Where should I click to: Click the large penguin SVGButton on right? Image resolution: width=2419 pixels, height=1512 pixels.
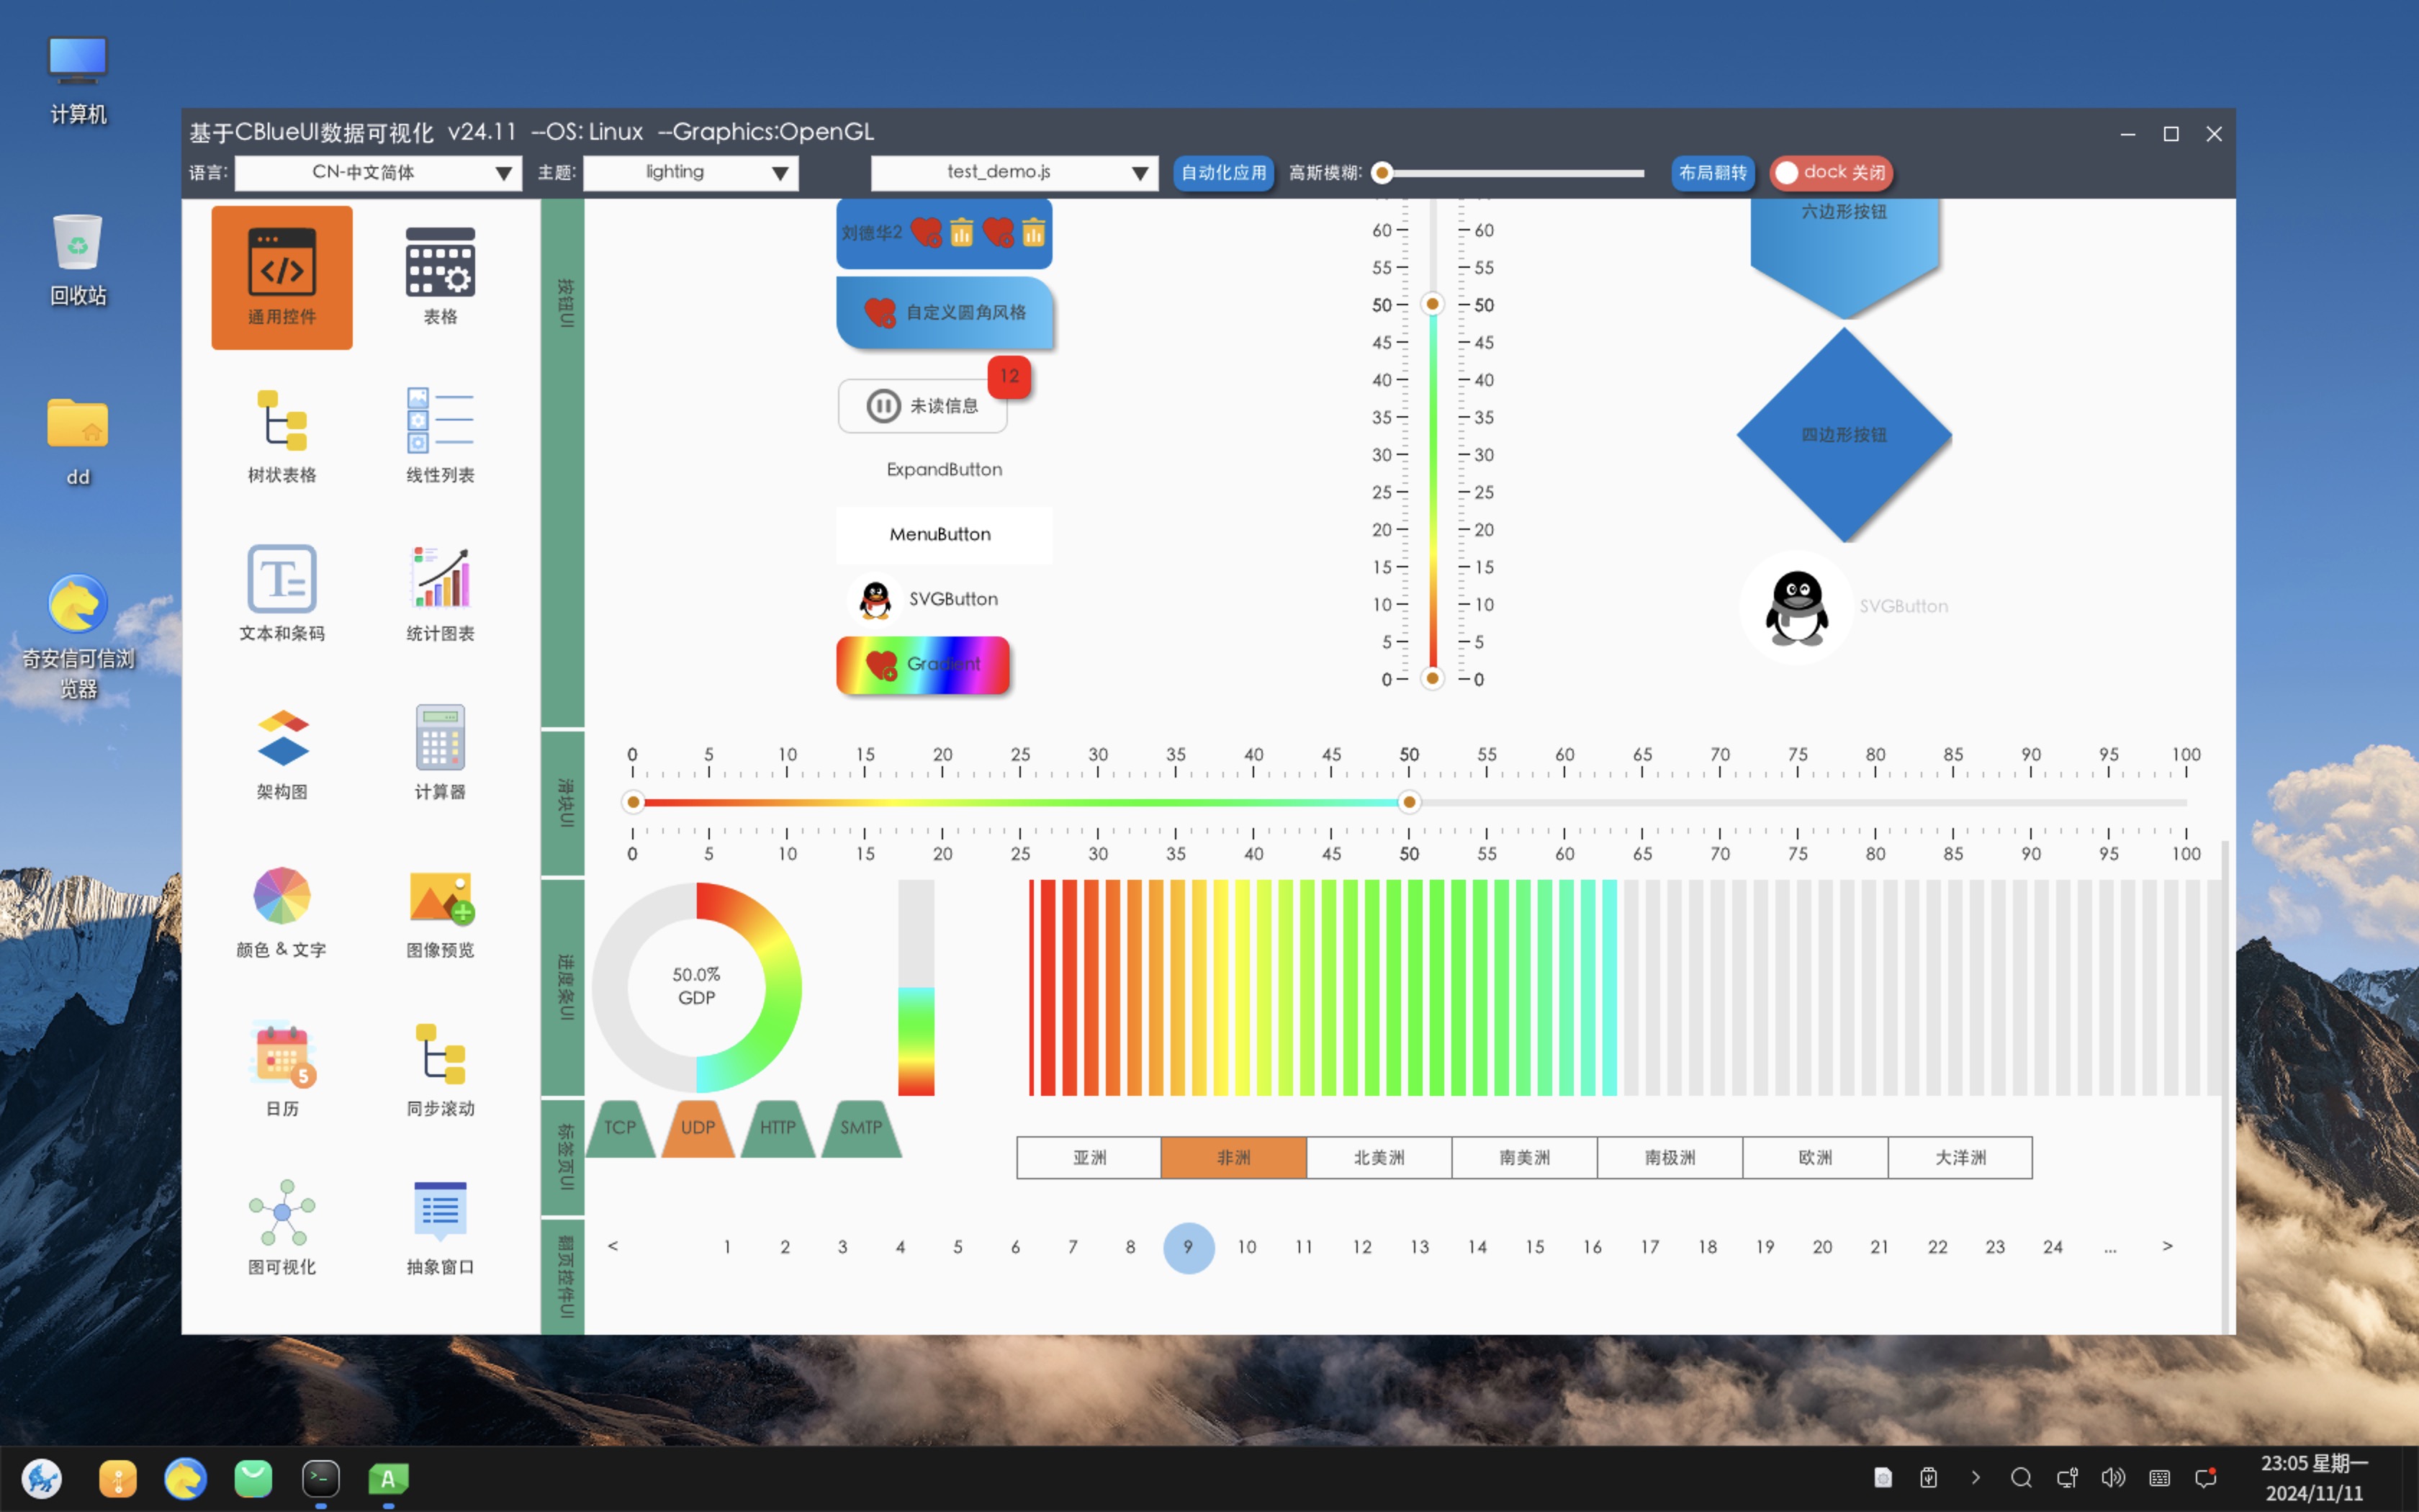[1796, 607]
